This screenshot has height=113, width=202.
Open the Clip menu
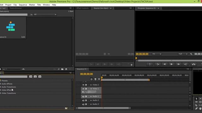tap(15, 5)
